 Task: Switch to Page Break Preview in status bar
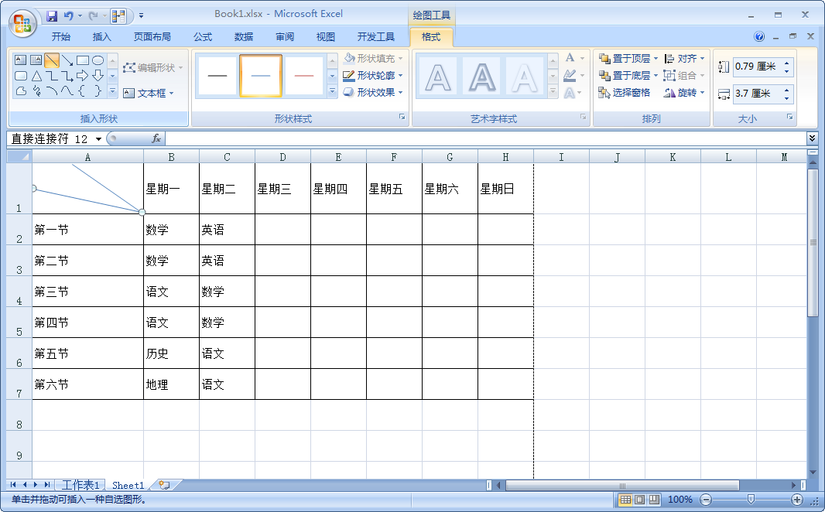click(654, 500)
